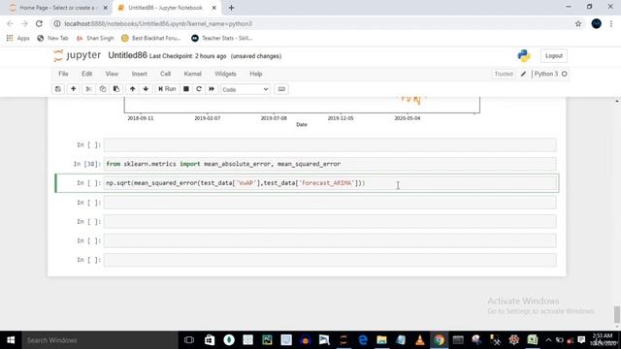Open the Teacher Stats bookmark
The width and height of the screenshot is (621, 349).
(x=222, y=38)
